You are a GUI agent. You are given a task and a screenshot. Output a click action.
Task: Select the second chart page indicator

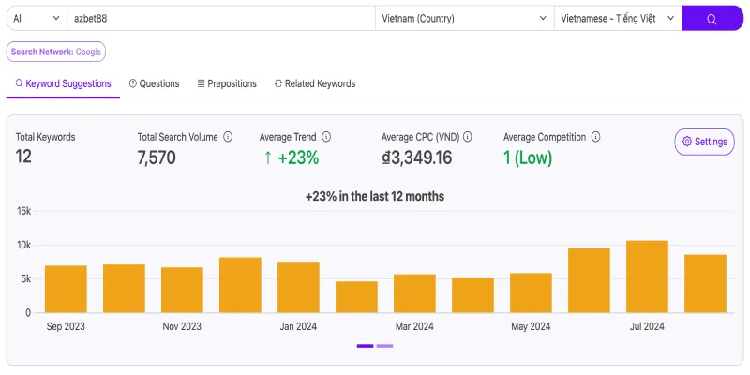[384, 346]
